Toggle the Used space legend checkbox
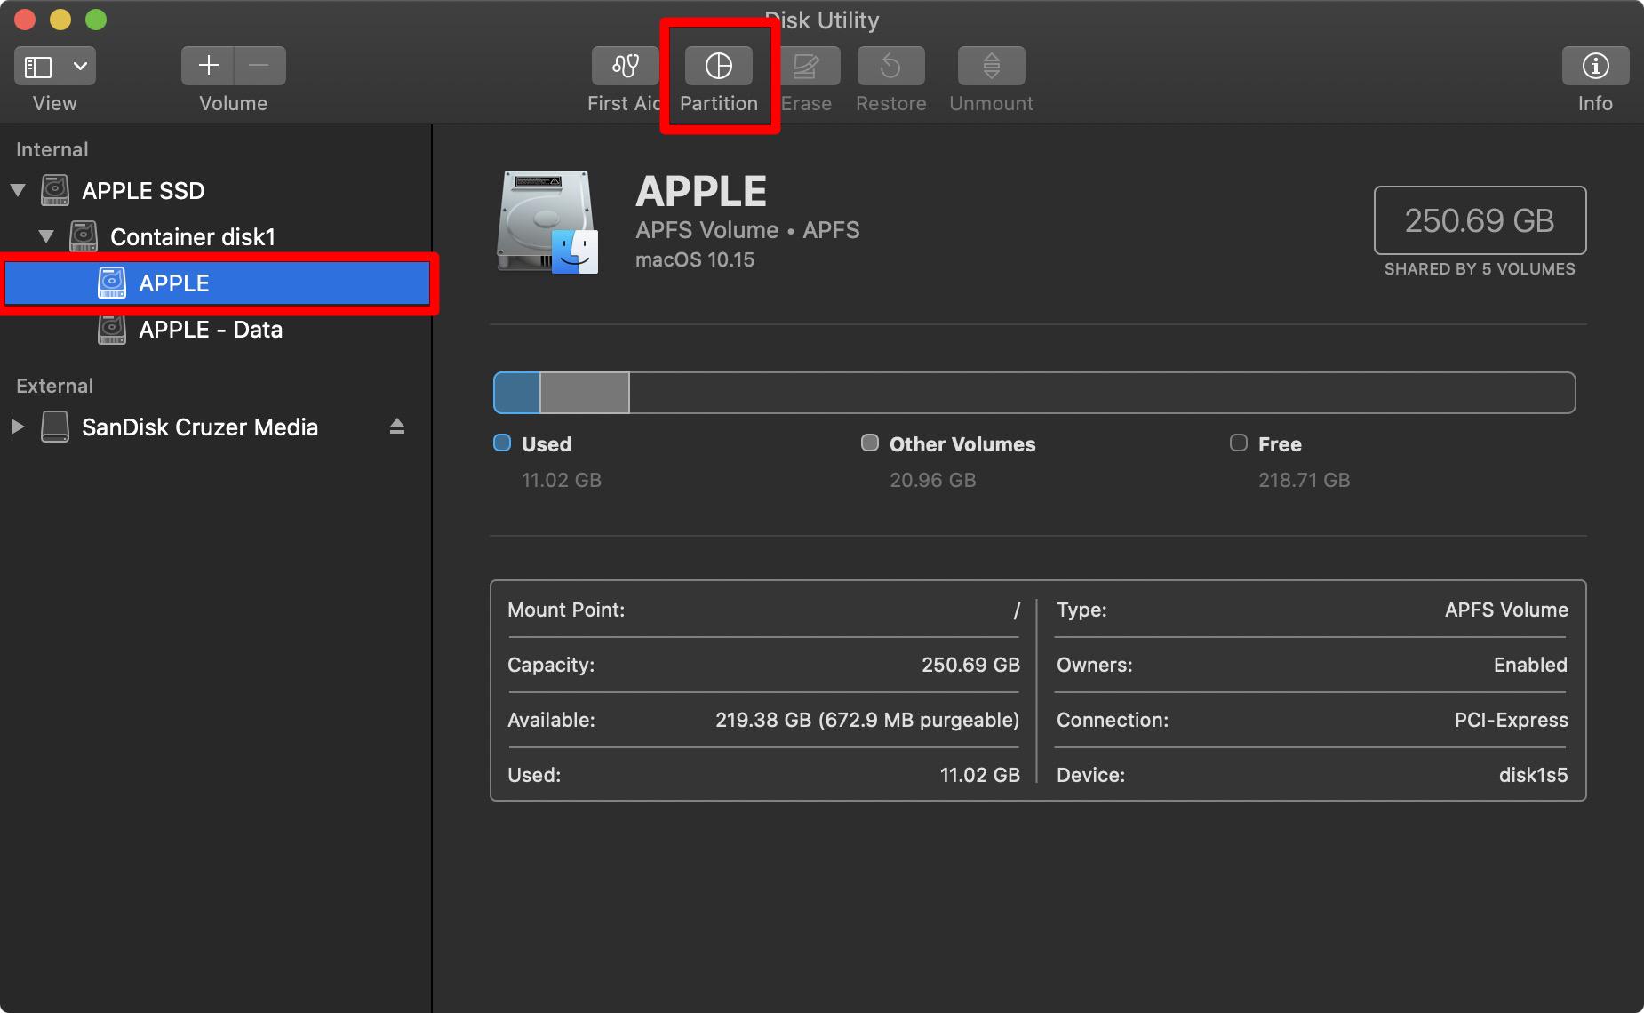The width and height of the screenshot is (1644, 1013). click(503, 443)
